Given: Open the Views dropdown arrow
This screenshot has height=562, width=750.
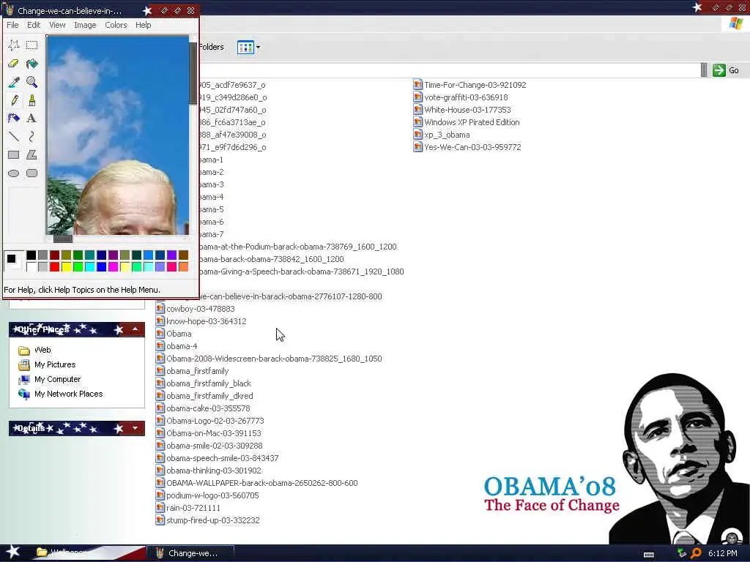Looking at the screenshot, I should pos(259,48).
